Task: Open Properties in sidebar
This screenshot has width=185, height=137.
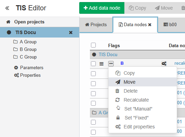Action: pyautogui.click(x=27, y=75)
